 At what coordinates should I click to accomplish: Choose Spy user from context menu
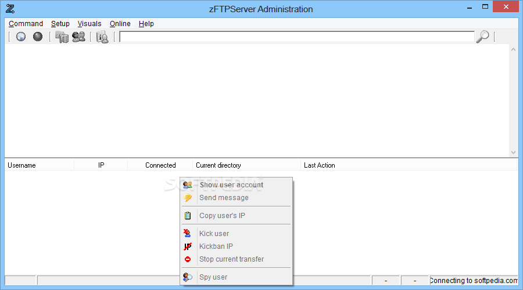(237, 277)
